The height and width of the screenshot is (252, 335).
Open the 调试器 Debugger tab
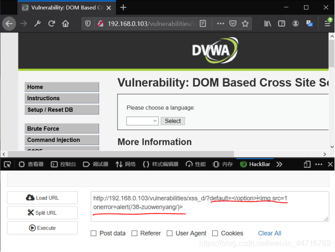coord(96,164)
